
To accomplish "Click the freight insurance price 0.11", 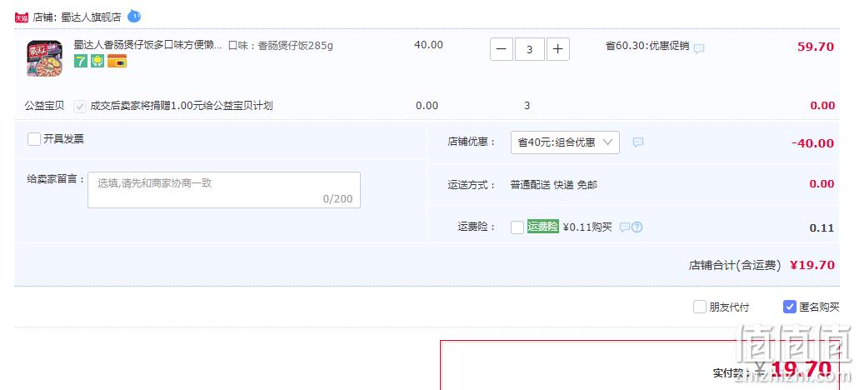I will (x=822, y=228).
